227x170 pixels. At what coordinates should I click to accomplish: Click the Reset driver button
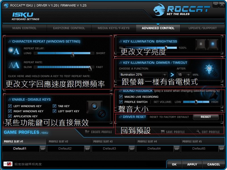click(x=206, y=117)
